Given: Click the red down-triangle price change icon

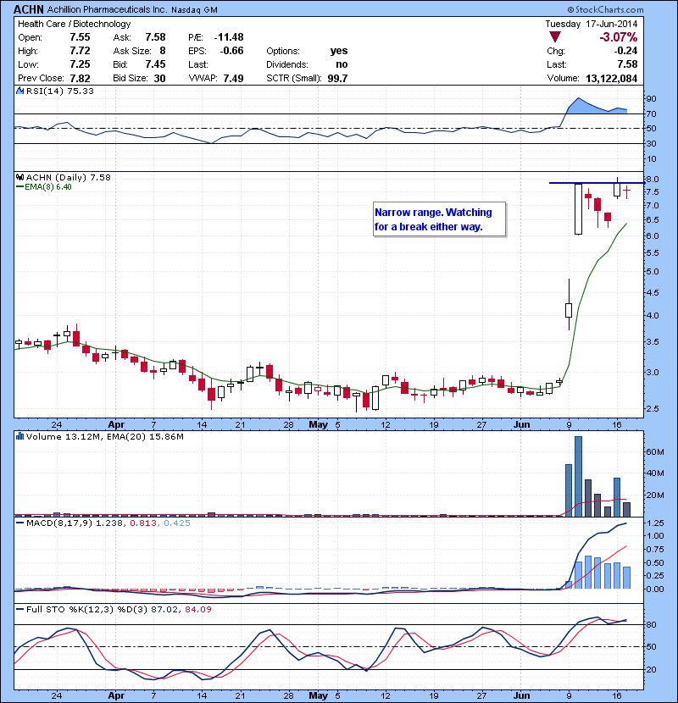Looking at the screenshot, I should coord(555,37).
